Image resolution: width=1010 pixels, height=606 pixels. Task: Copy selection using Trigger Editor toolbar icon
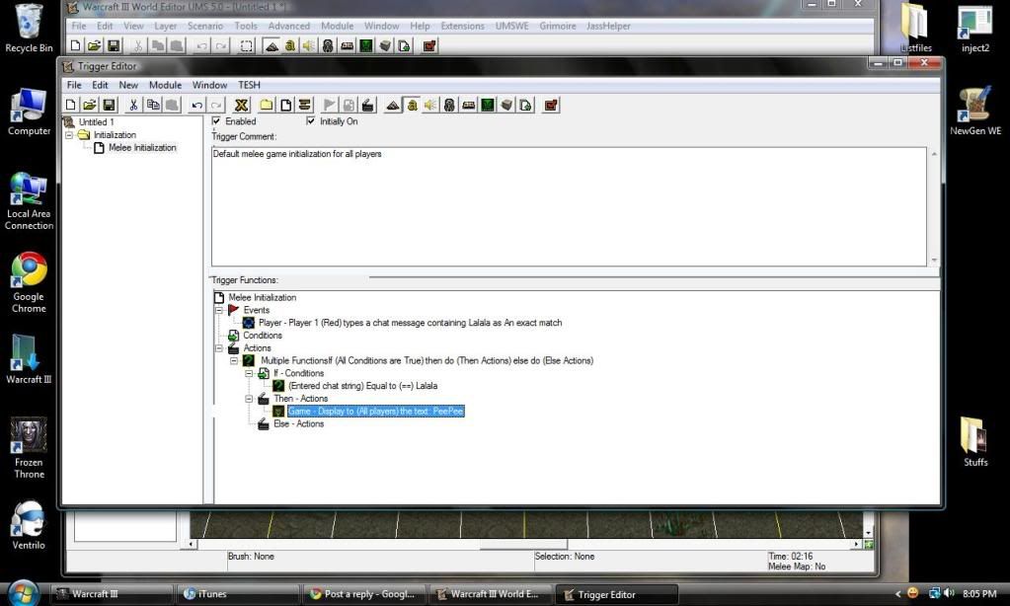tap(153, 105)
